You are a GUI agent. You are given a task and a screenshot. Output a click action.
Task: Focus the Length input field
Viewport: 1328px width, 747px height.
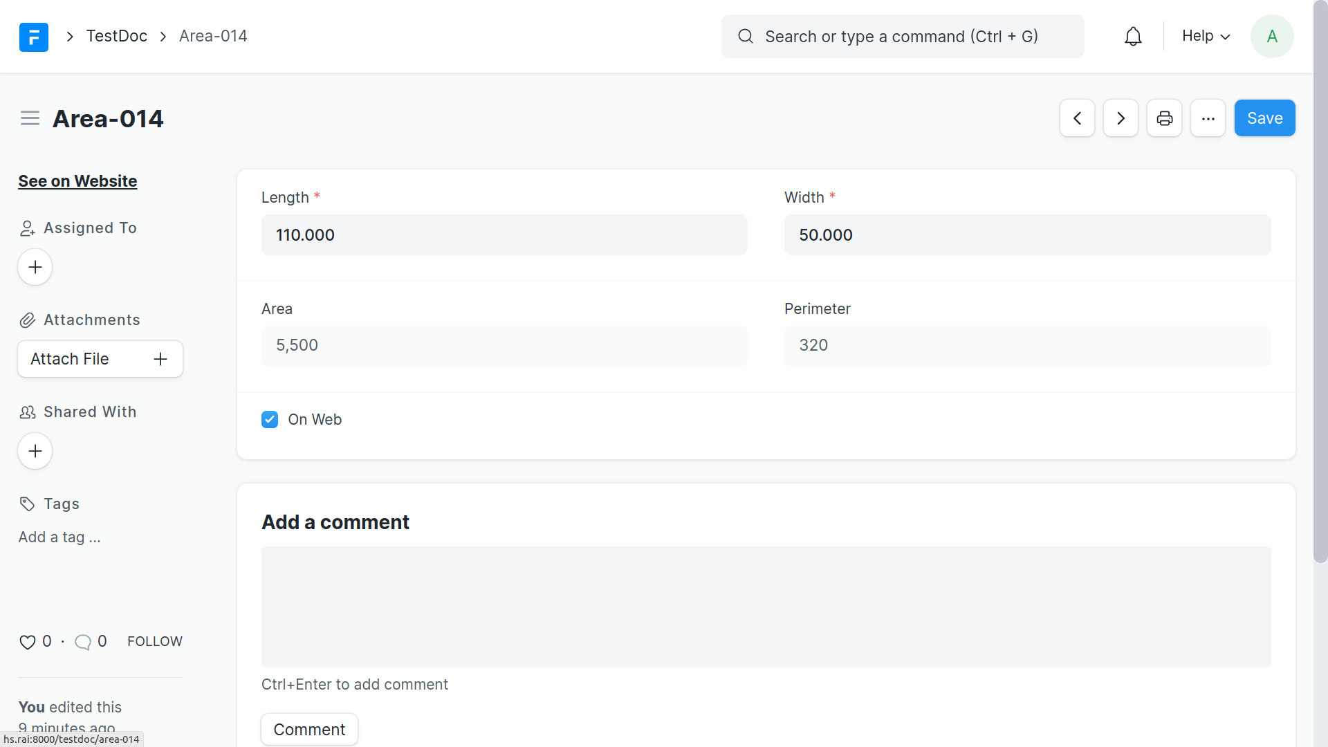pyautogui.click(x=504, y=235)
